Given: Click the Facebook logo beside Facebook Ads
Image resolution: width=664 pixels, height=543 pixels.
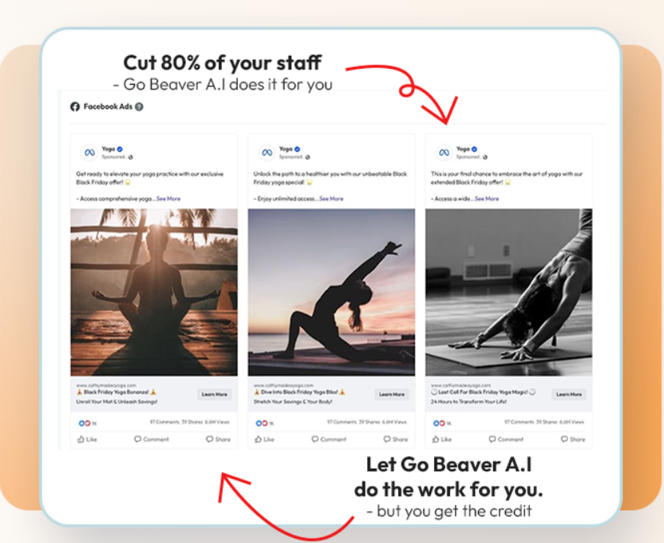Looking at the screenshot, I should coord(75,107).
